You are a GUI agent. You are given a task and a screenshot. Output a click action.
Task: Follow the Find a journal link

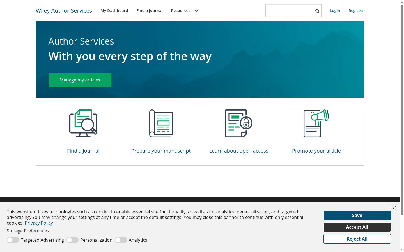click(x=83, y=151)
